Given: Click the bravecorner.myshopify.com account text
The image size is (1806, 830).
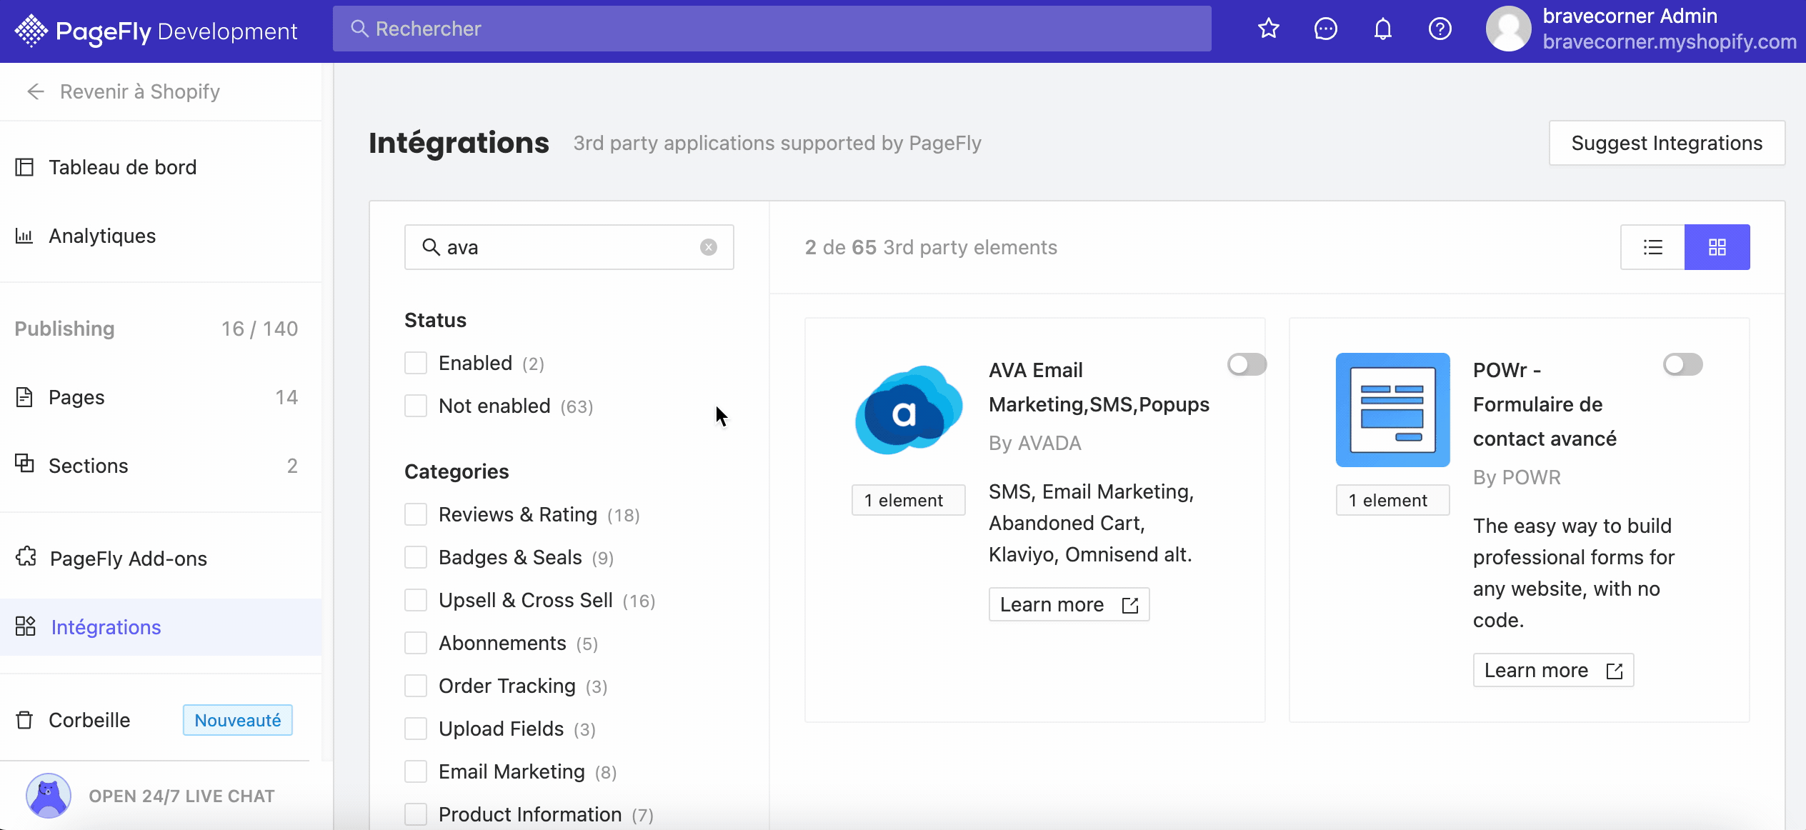Looking at the screenshot, I should [1670, 42].
